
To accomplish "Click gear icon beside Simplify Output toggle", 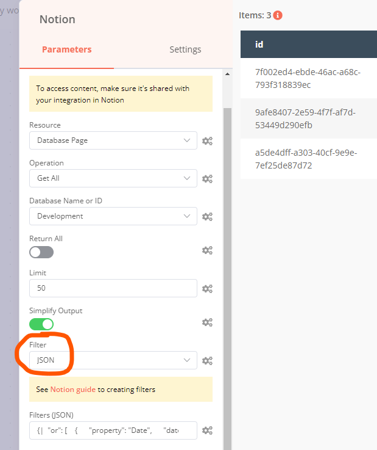I will pyautogui.click(x=208, y=322).
